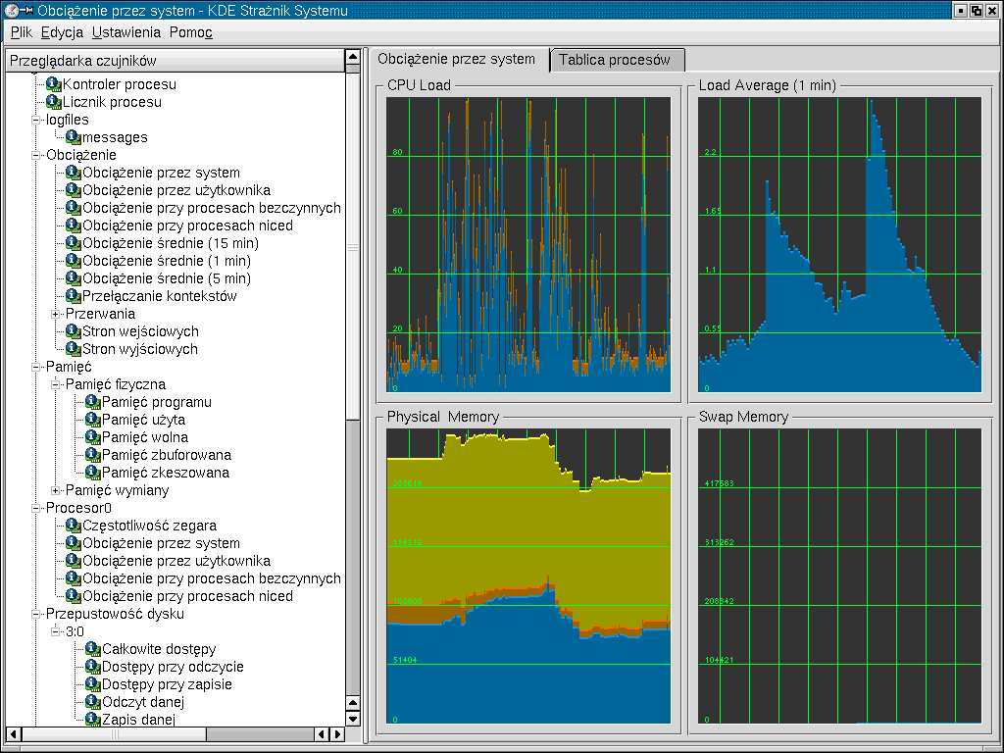
Task: Collapse the Przepustowość dysku branch
Action: click(x=36, y=614)
